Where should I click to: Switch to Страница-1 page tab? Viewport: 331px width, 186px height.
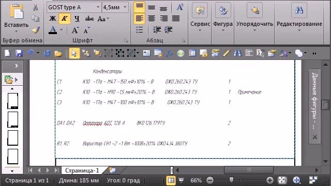[82, 171]
